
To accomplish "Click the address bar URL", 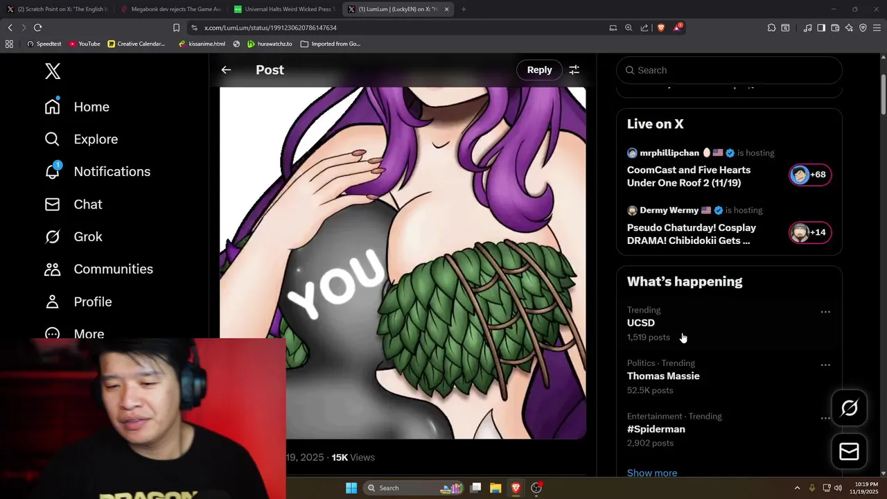I will click(x=270, y=28).
